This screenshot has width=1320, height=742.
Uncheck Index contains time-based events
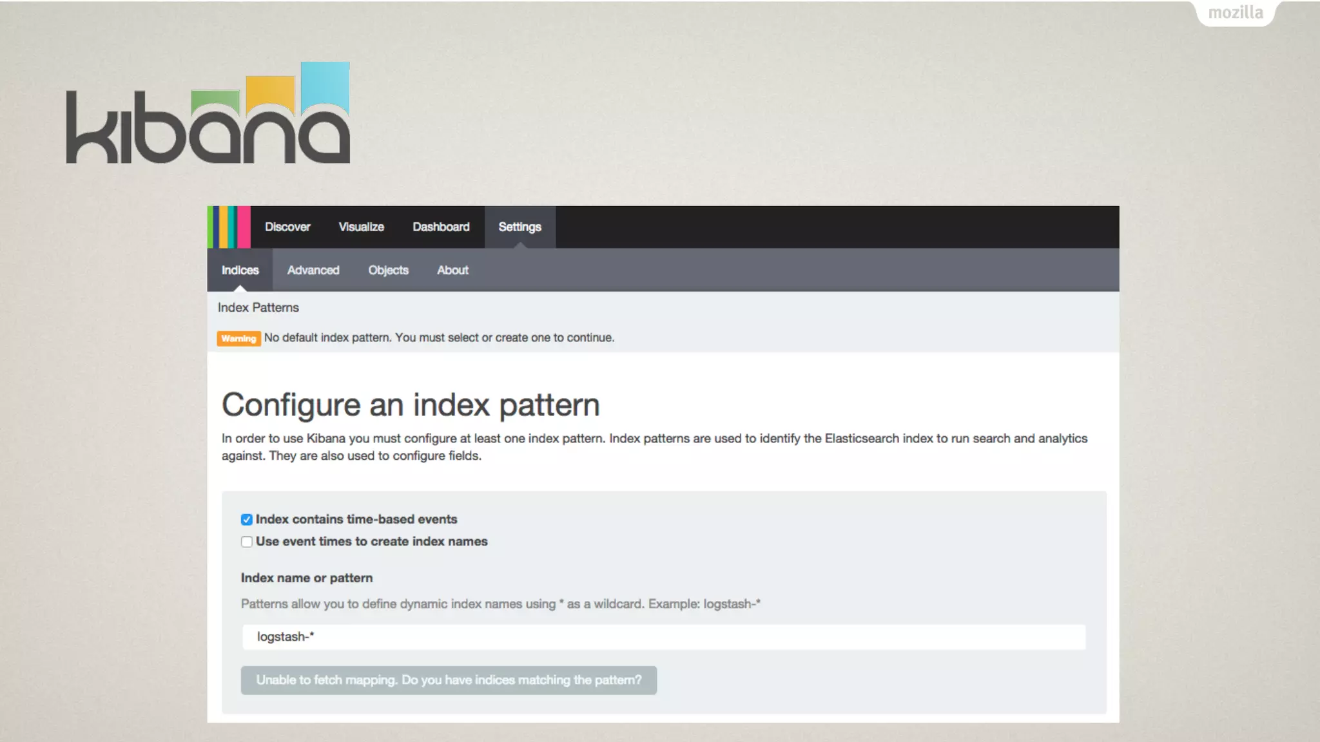(x=247, y=519)
